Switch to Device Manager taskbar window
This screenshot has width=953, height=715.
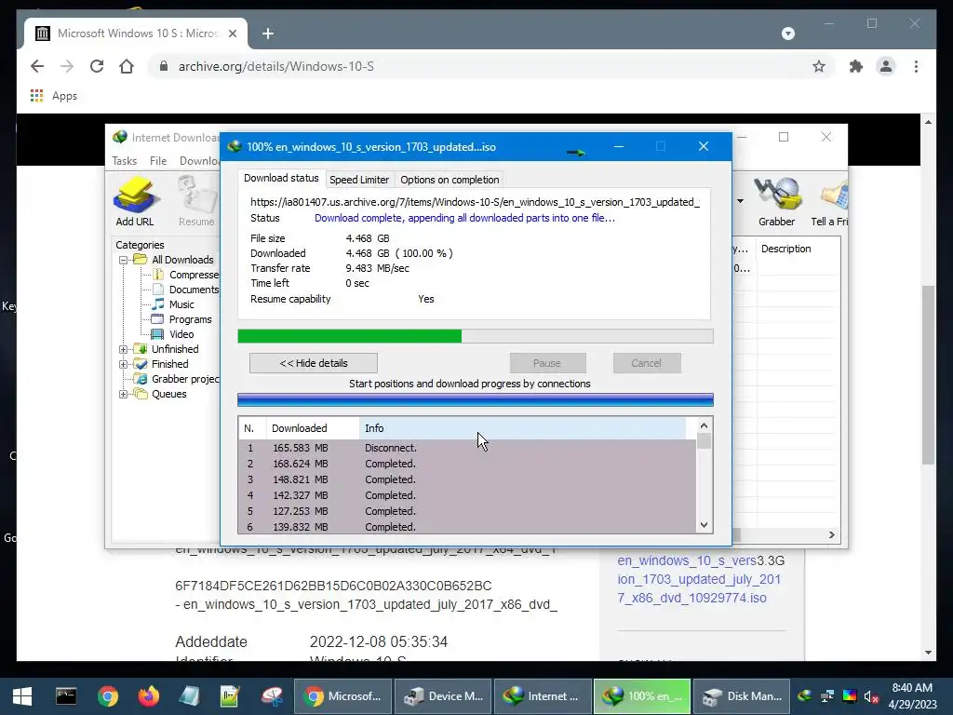tap(444, 696)
